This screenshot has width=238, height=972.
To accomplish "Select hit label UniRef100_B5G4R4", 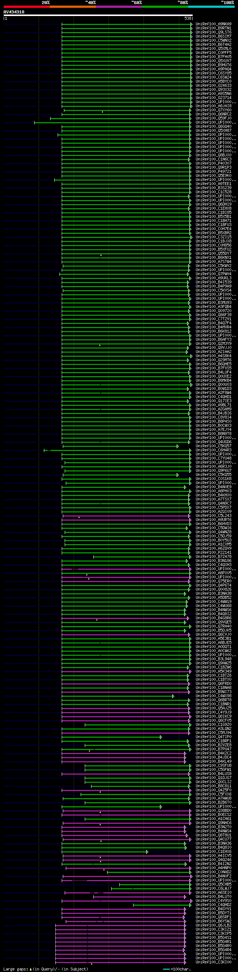I will pyautogui.click(x=213, y=950).
